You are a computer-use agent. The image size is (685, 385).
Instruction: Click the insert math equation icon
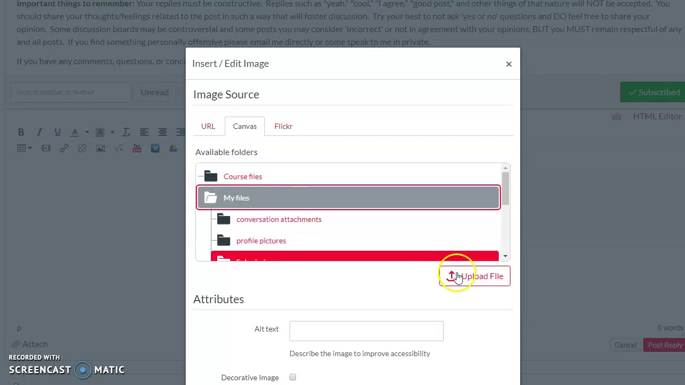click(119, 148)
